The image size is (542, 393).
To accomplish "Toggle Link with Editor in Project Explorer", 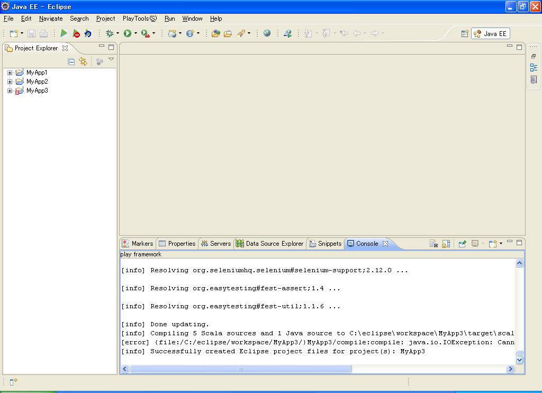I will click(x=83, y=61).
